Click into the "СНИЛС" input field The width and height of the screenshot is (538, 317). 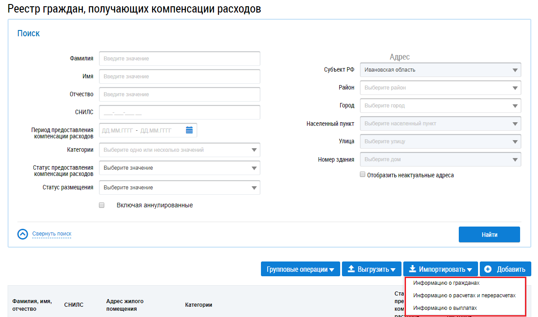click(x=179, y=112)
